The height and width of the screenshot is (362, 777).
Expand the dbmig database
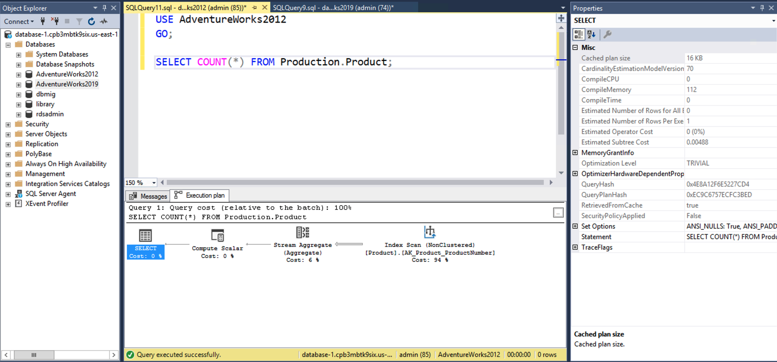pos(19,94)
